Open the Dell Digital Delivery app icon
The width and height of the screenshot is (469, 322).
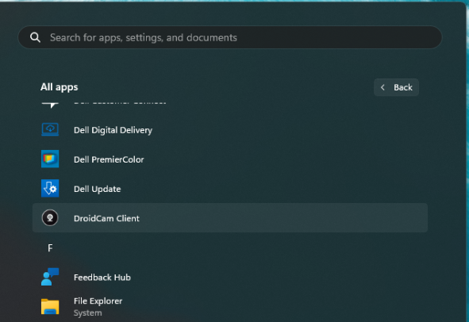pyautogui.click(x=50, y=130)
